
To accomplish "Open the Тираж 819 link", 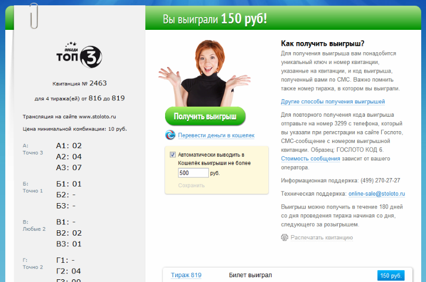I will tap(186, 275).
